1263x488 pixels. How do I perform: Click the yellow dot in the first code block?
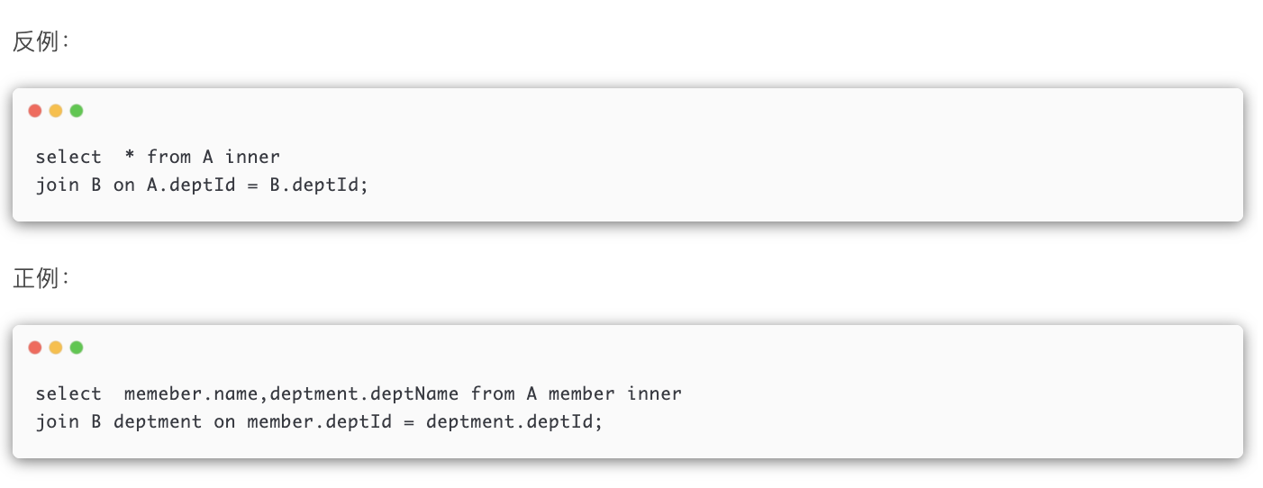coord(56,111)
